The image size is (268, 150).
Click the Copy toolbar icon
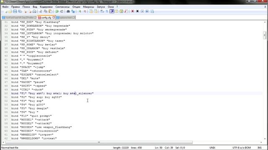pyautogui.click(x=46, y=11)
